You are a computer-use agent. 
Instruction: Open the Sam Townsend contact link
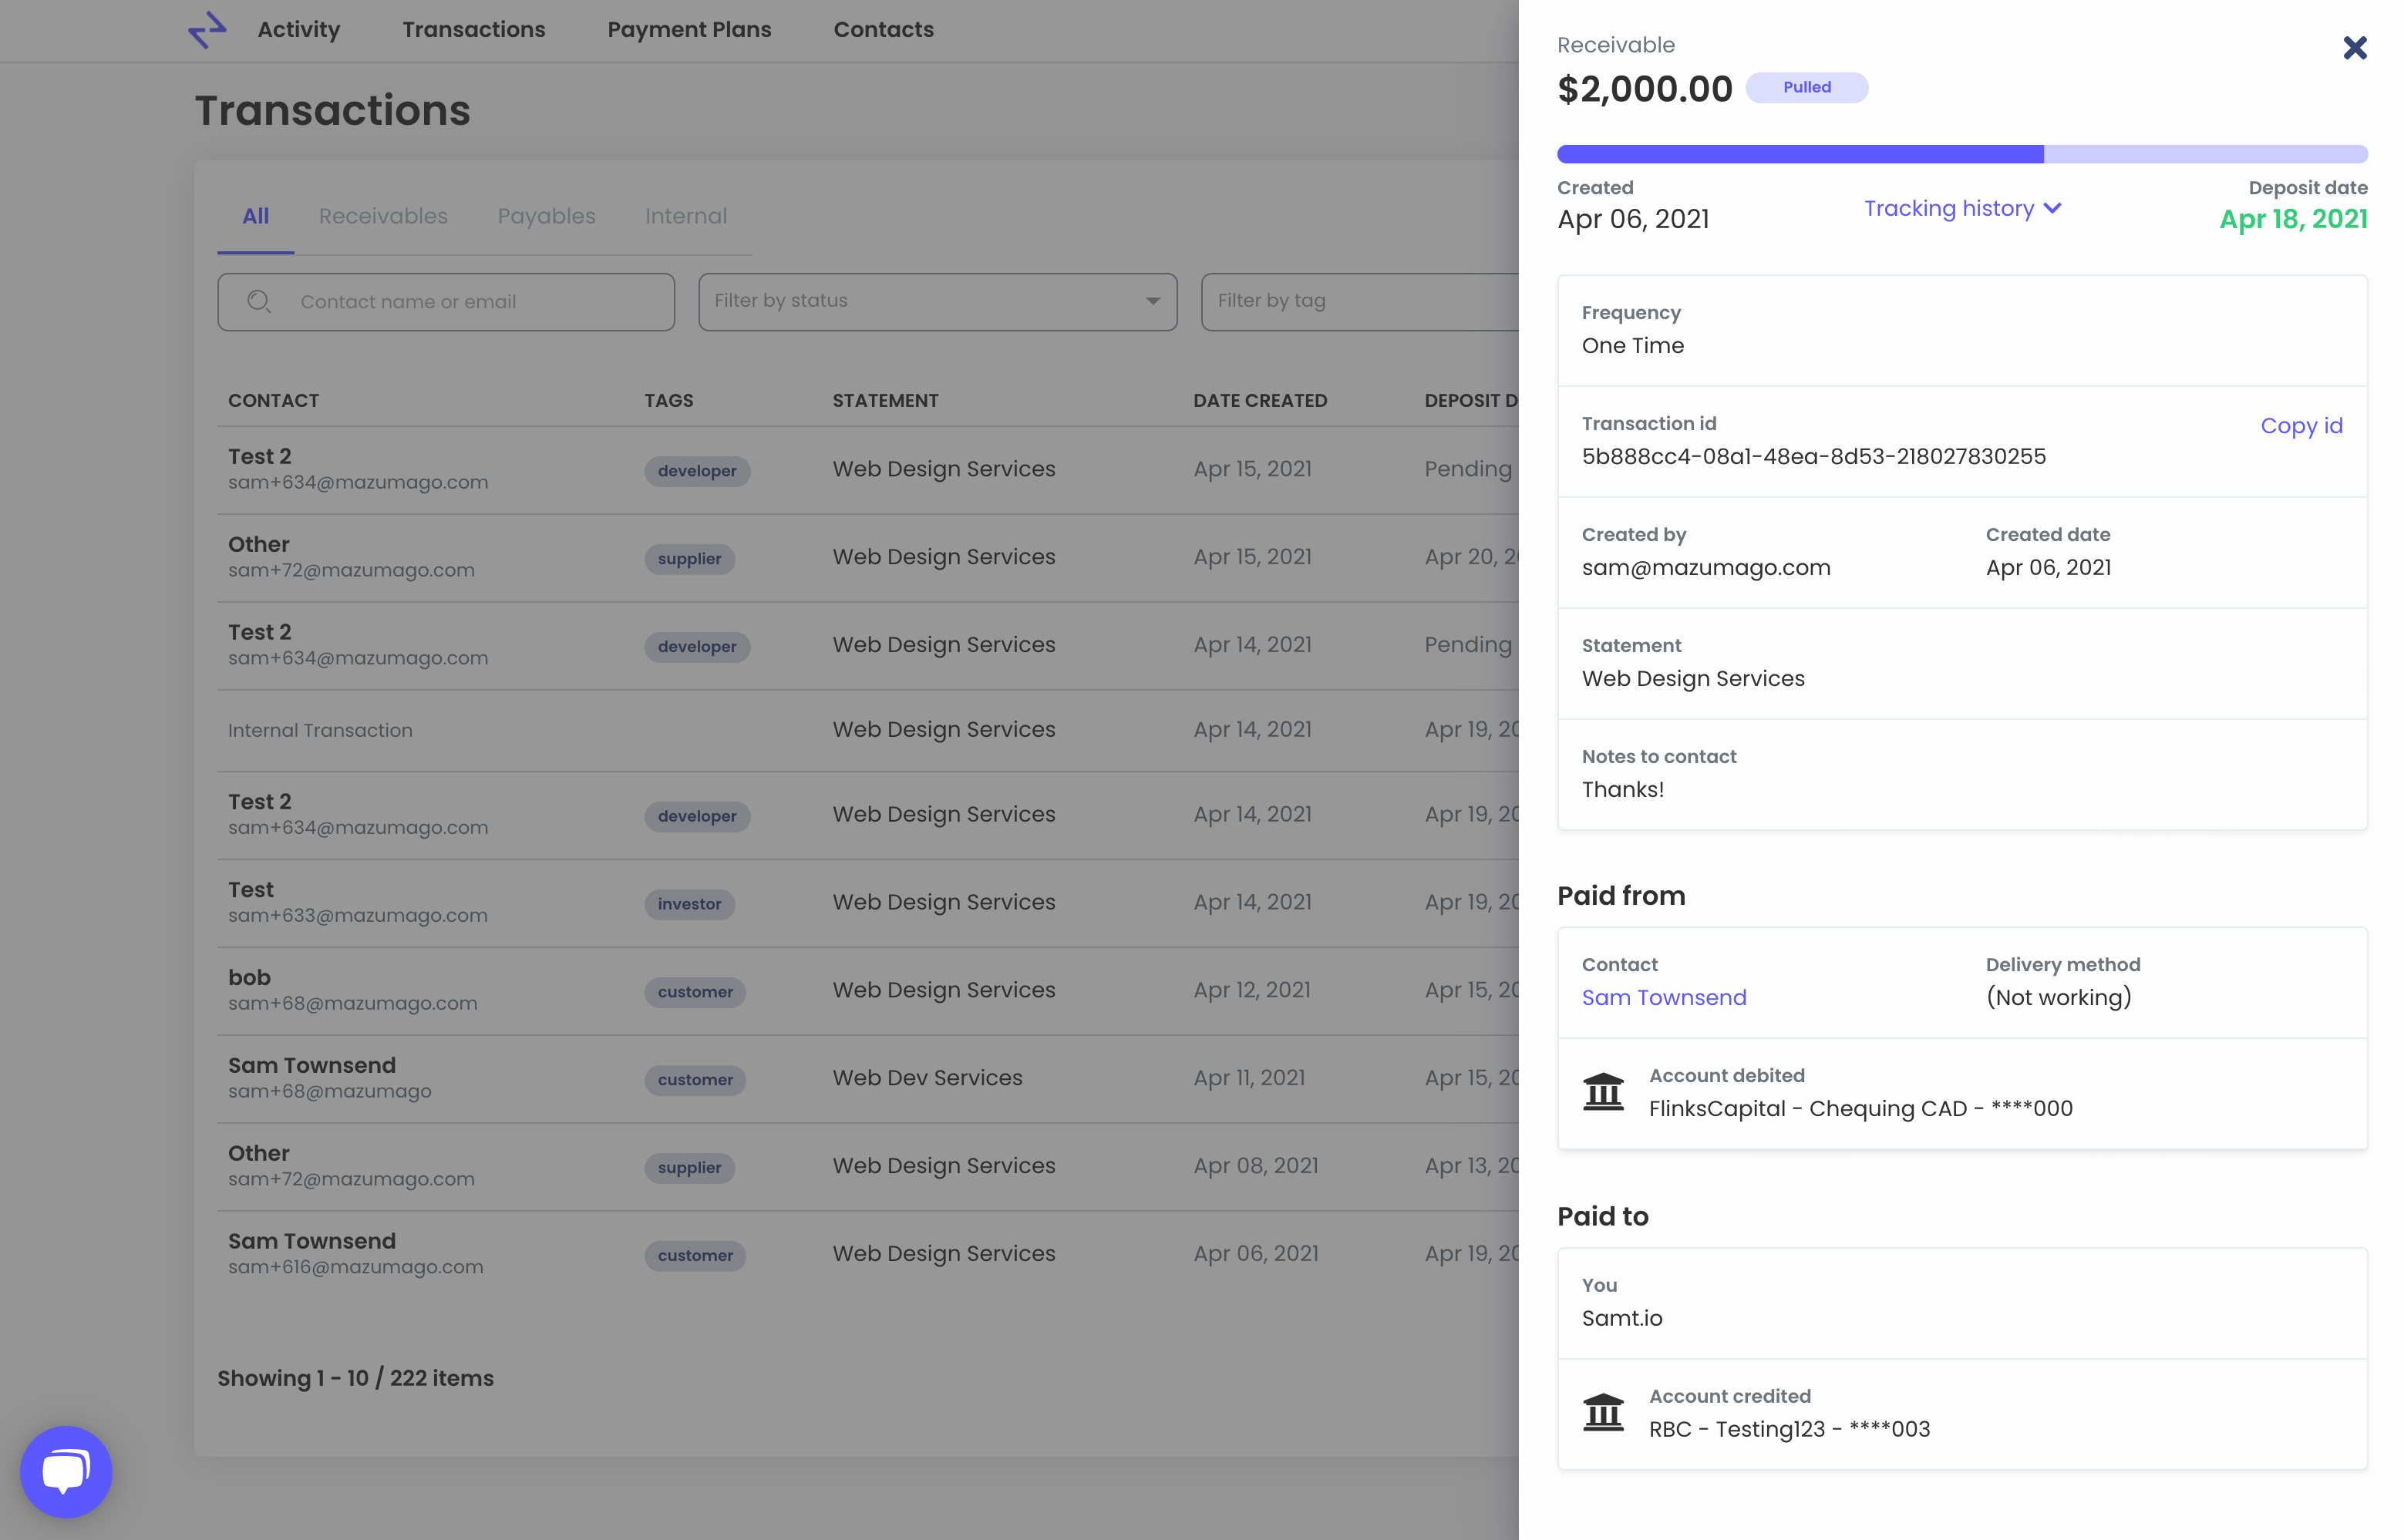(1663, 997)
